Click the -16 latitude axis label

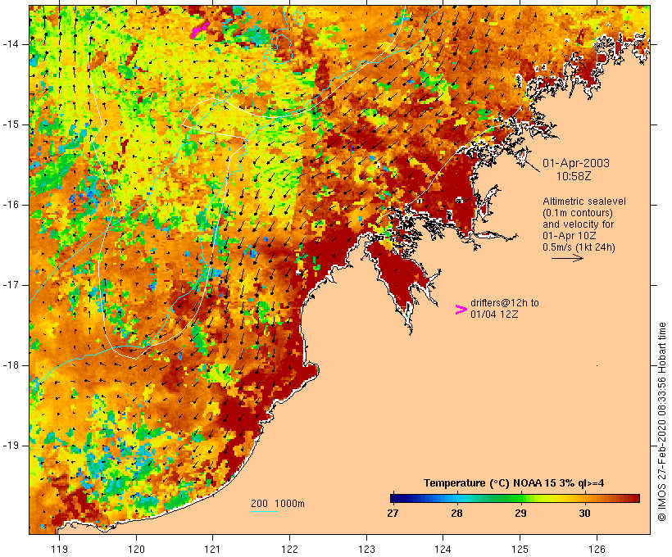10,205
